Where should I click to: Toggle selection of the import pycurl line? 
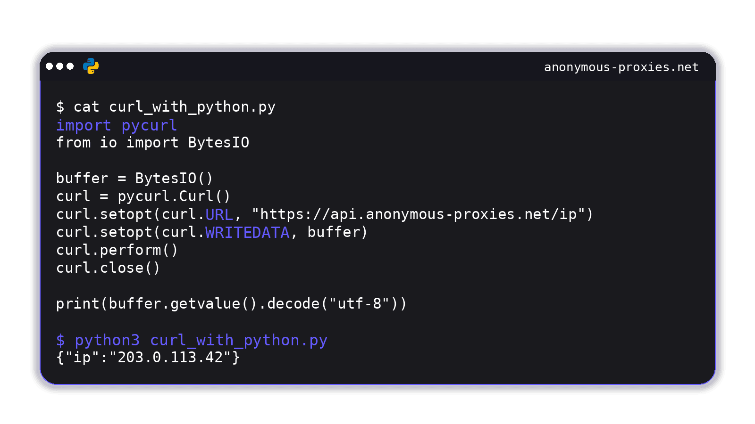click(117, 125)
